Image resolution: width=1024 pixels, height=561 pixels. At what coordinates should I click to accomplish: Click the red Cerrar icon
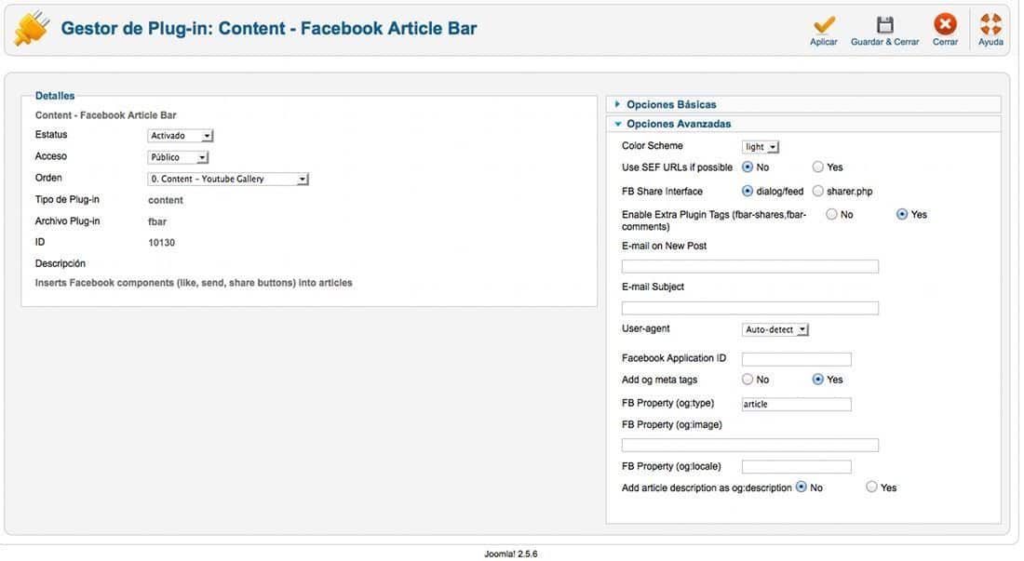coord(945,24)
